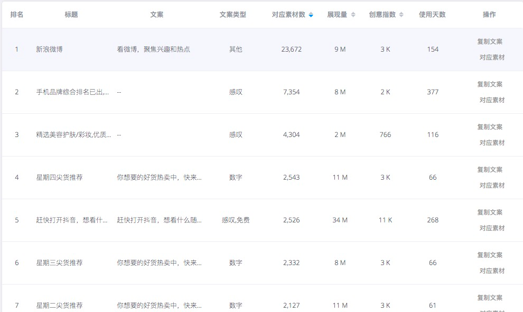This screenshot has height=312, width=523.
Task: Click the 377 usage days value
Action: tap(433, 92)
